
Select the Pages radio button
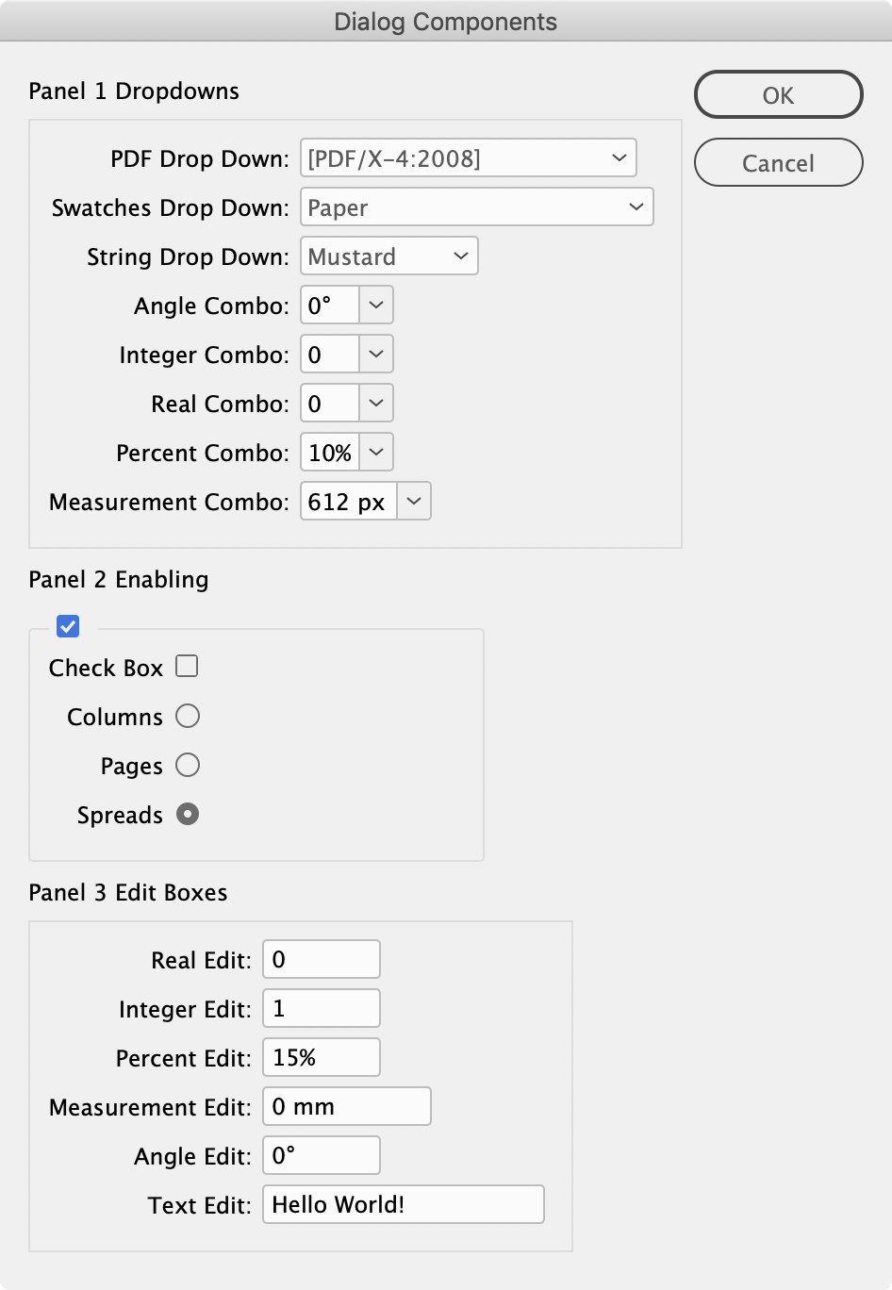coord(189,765)
